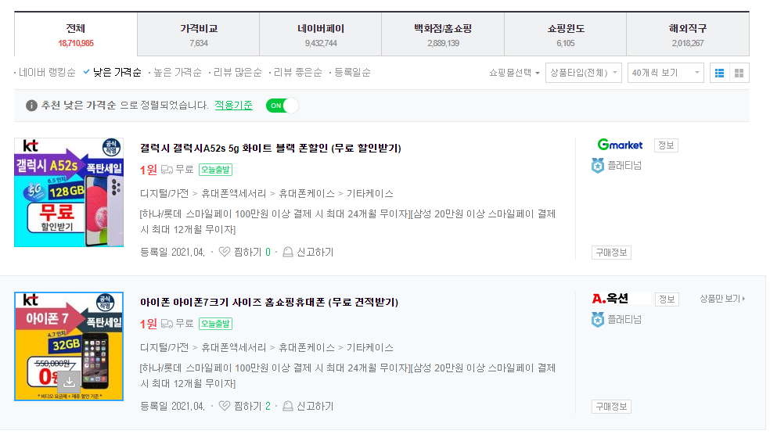The height and width of the screenshot is (434, 770).
Task: Click the 신고하기 siren icon for Galaxy A52s
Action: pos(288,252)
